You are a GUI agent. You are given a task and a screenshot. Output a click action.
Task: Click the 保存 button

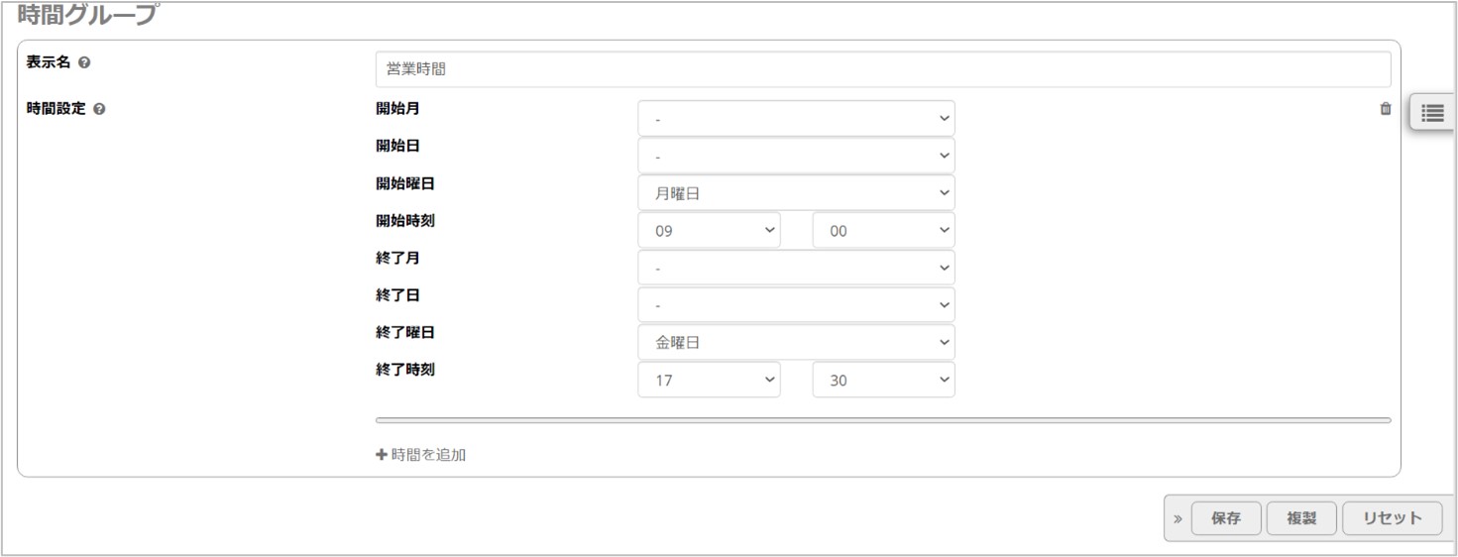(1226, 518)
